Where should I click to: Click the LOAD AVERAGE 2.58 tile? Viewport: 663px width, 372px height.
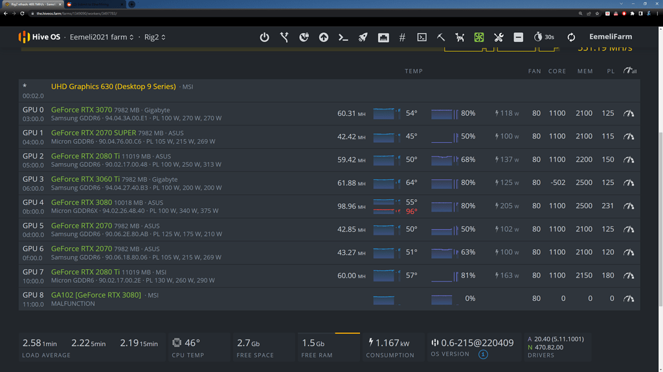pos(92,347)
